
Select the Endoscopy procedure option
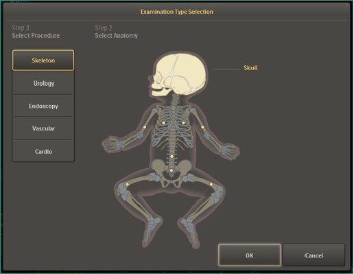[43, 106]
